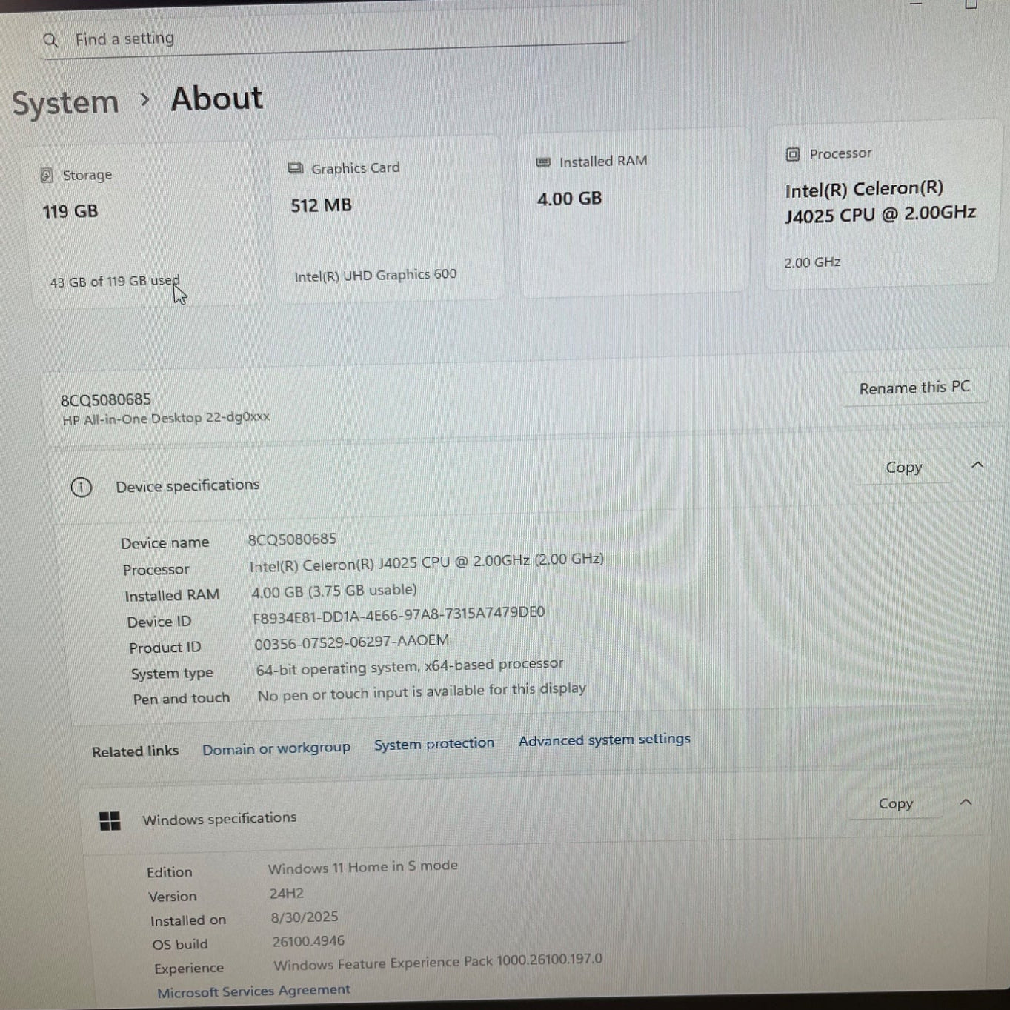Click the Device specifications info icon
The width and height of the screenshot is (1010, 1010).
pos(82,487)
